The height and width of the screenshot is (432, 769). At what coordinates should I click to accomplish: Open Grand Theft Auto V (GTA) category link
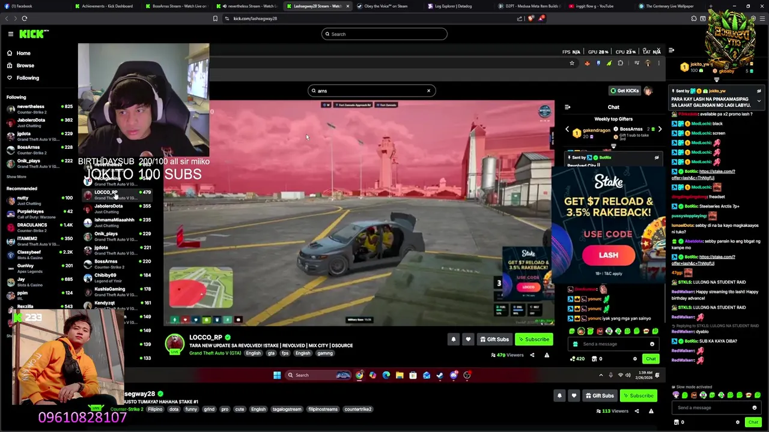pos(214,353)
